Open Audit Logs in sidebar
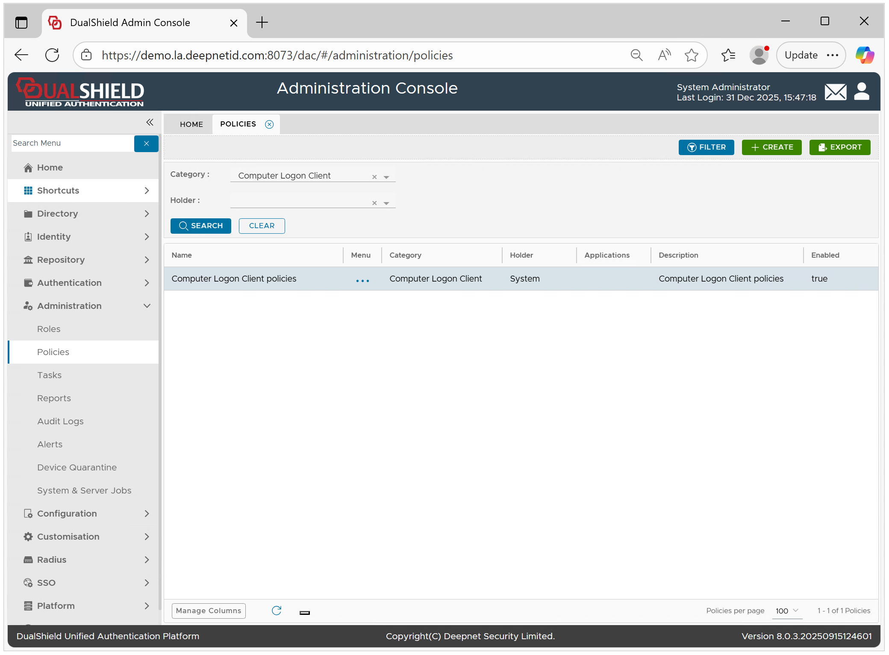889x655 pixels. pyautogui.click(x=60, y=421)
